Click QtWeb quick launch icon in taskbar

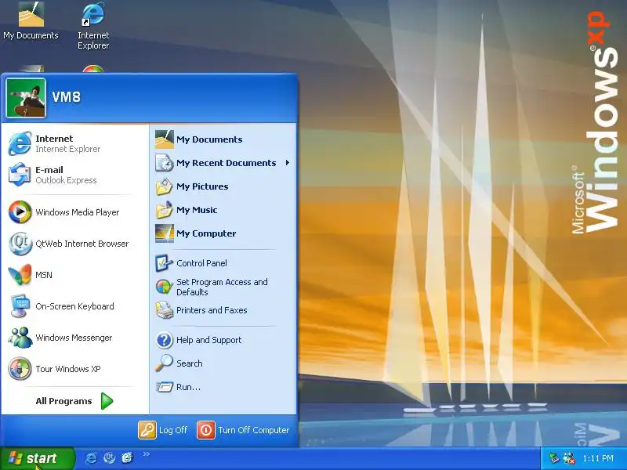[109, 458]
